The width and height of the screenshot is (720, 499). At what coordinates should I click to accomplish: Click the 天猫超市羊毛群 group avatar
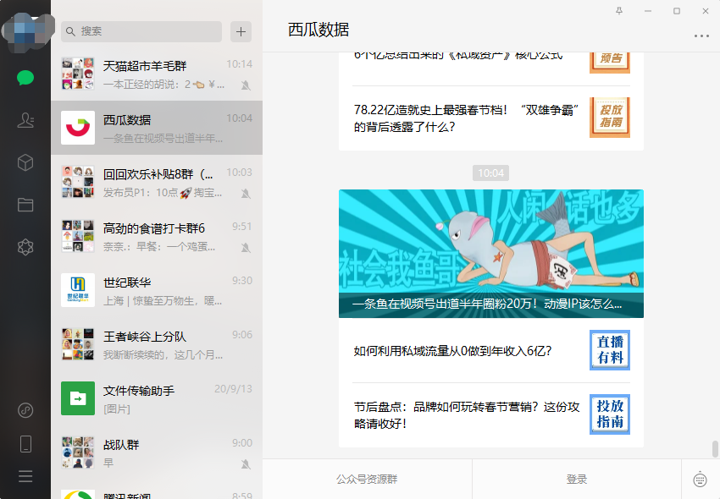click(78, 74)
